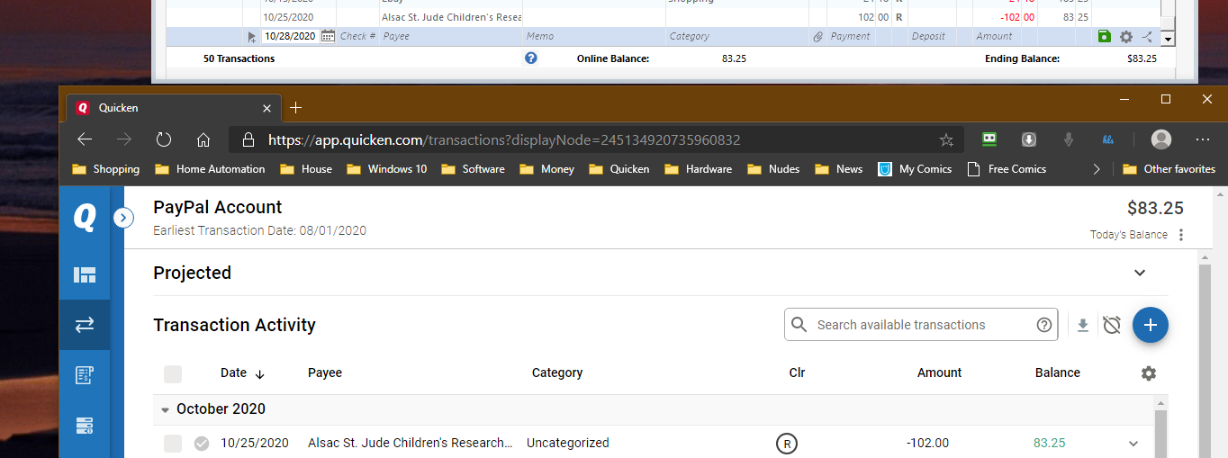Viewport: 1228px width, 458px height.
Task: Show more favorites bar items chevron
Action: [1096, 169]
